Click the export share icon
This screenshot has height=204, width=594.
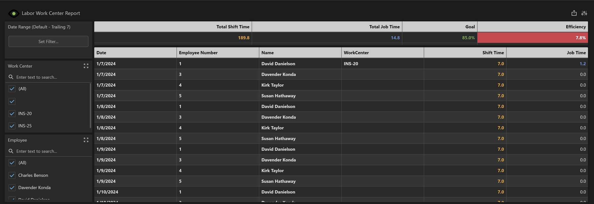click(574, 13)
